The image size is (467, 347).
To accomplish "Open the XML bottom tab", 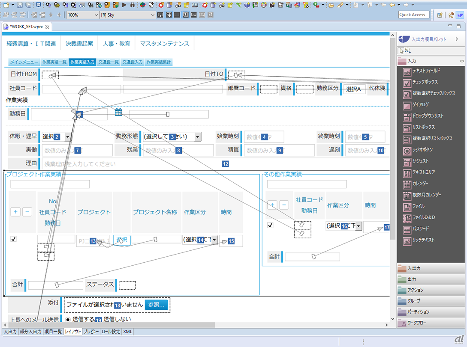I will [128, 332].
